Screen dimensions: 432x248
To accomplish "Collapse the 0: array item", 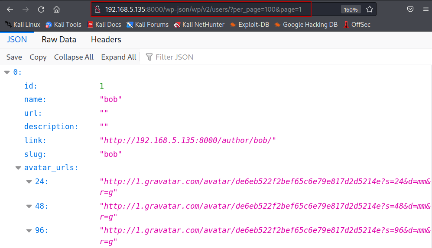I will tap(7, 72).
